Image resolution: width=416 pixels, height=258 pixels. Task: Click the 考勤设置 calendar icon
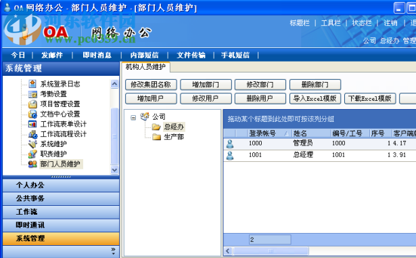pos(32,94)
